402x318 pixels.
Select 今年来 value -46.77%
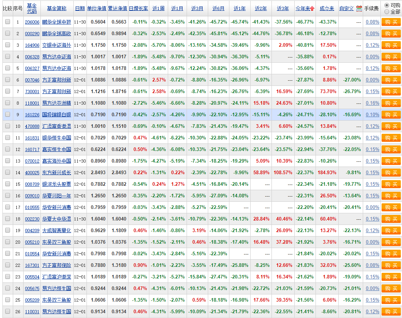click(305, 22)
